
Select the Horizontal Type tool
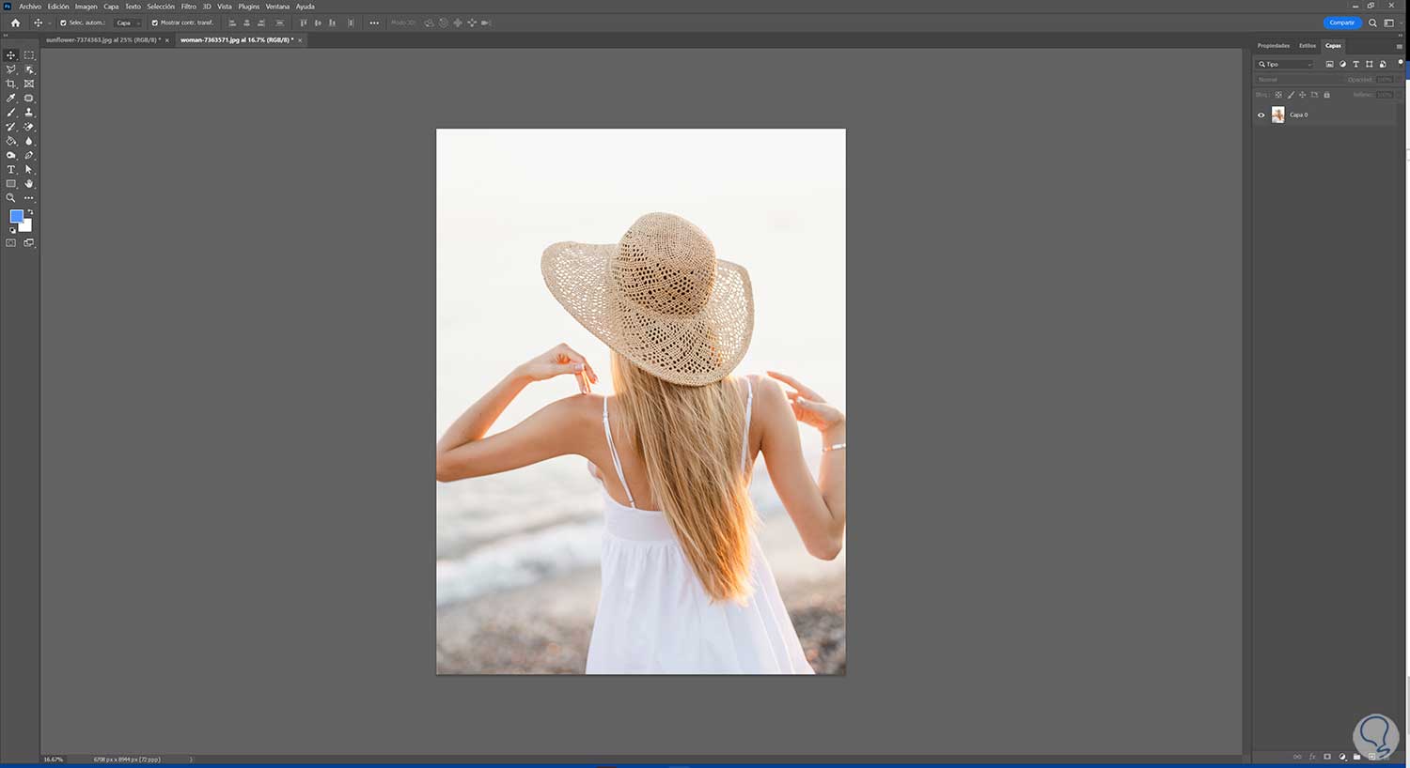coord(11,170)
